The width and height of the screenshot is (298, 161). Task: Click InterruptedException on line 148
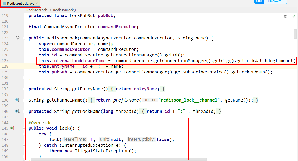point(88,145)
